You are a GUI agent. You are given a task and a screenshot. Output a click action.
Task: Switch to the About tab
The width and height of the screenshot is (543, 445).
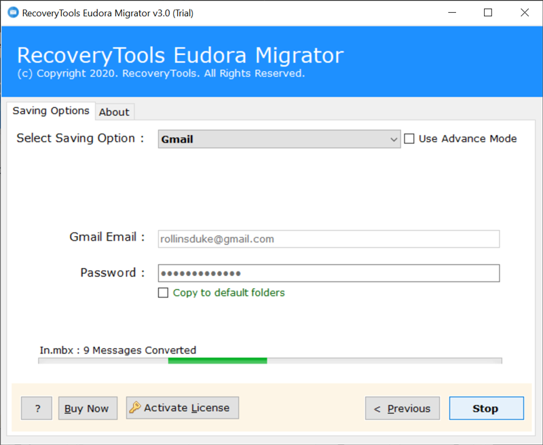[114, 112]
